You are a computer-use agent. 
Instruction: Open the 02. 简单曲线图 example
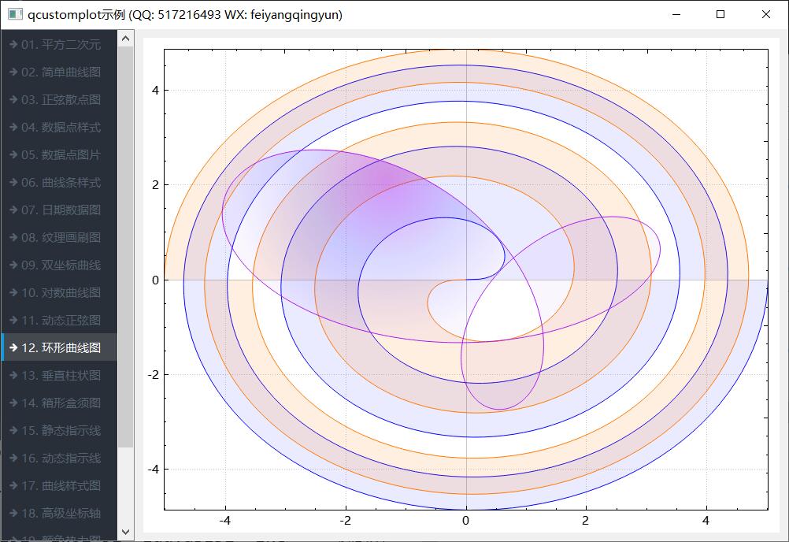(61, 72)
